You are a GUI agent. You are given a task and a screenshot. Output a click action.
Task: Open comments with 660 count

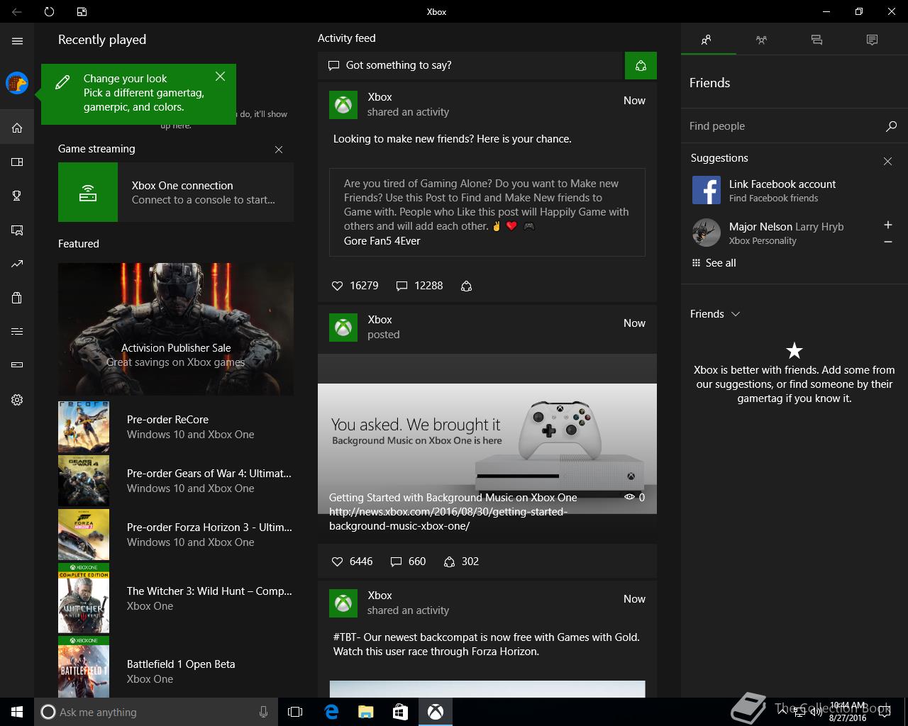[x=408, y=562]
